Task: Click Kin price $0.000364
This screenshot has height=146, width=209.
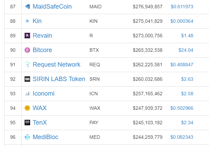Action: pos(182,21)
